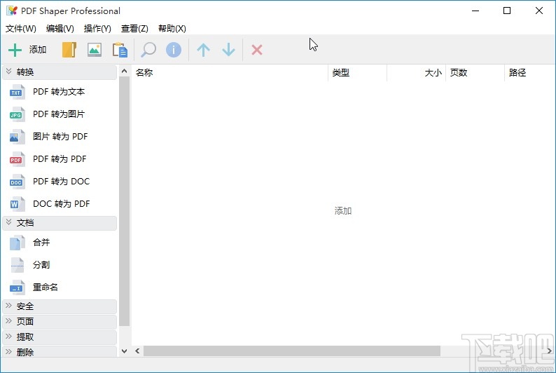Viewport: 556px width, 373px height.
Task: Click the TXT icon for PDF 转为文本
Action: [17, 92]
